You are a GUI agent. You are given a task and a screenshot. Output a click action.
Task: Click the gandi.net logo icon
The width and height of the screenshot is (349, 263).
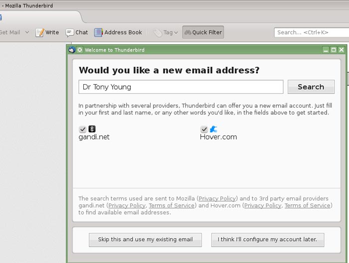(x=92, y=129)
